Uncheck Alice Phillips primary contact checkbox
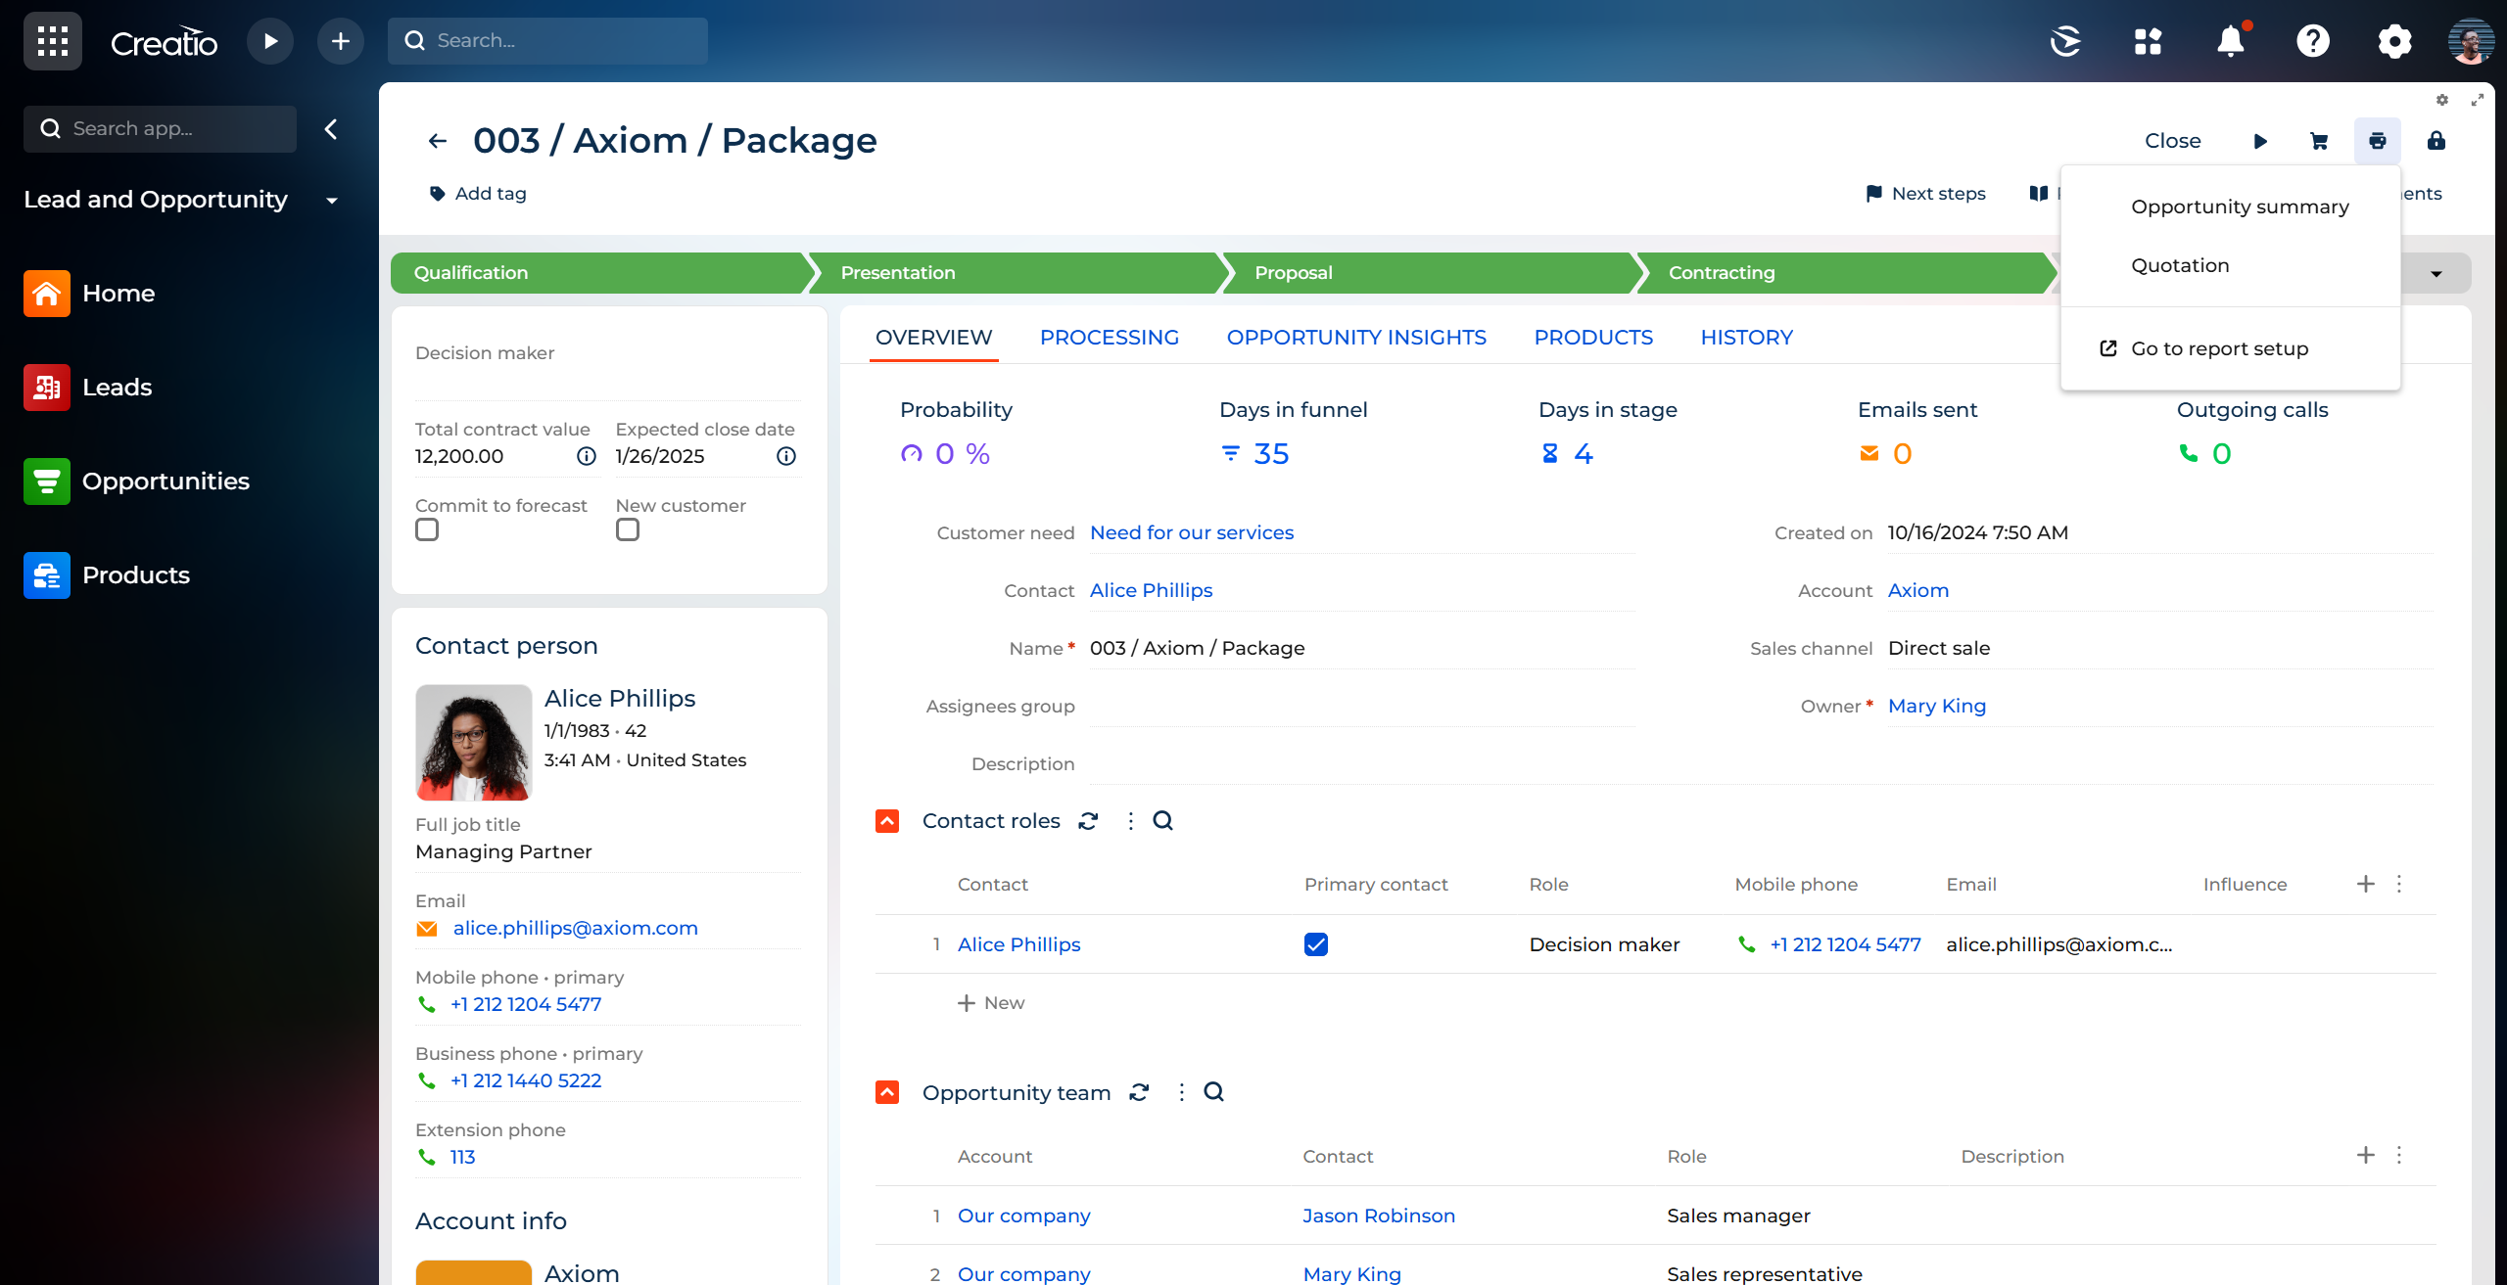The height and width of the screenshot is (1285, 2507). [x=1316, y=944]
